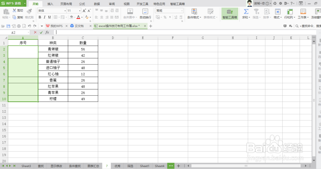Switch to the Sheet3 sheet tab
The width and height of the screenshot is (321, 169).
click(x=26, y=166)
